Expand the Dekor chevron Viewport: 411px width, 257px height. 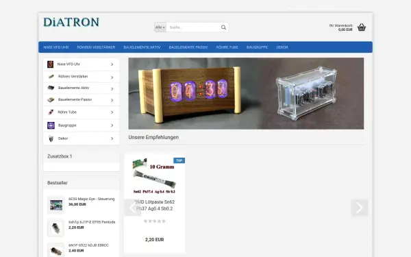(112, 138)
